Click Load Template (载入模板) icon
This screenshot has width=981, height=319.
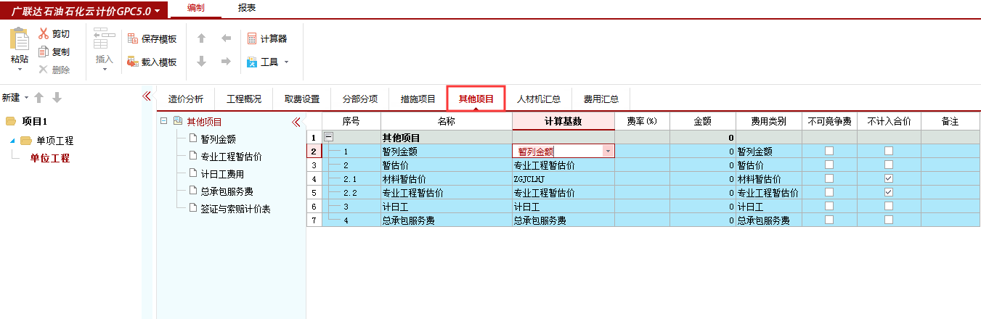132,62
